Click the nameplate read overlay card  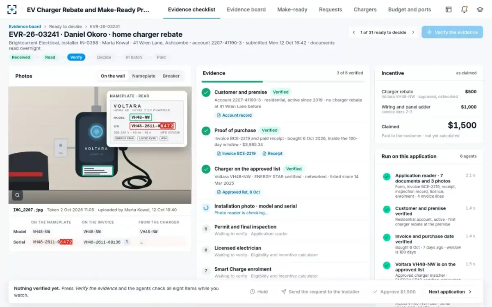pos(147,119)
